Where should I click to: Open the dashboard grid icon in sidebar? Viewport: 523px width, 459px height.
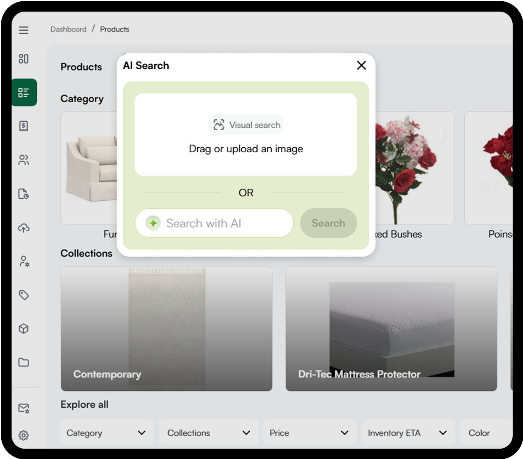click(x=24, y=59)
